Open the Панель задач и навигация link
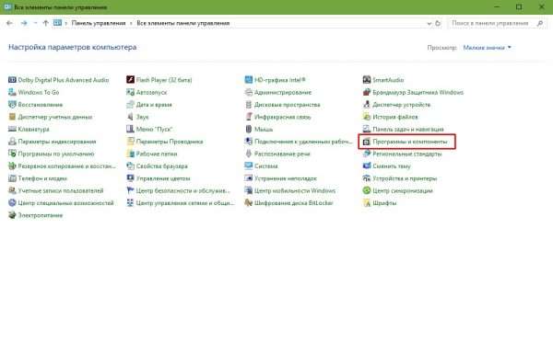 408,129
